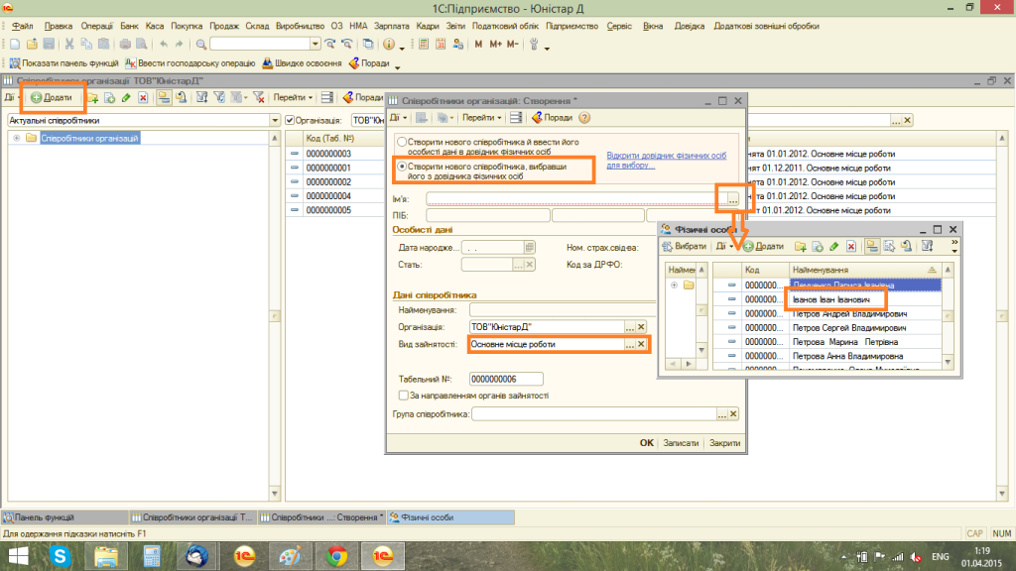
Task: Open the Дії dropdown in Фізичні особи window
Action: [724, 247]
